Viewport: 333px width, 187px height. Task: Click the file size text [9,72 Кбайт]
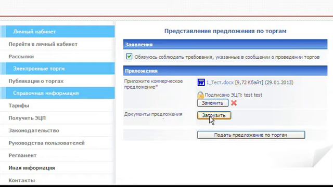pyautogui.click(x=249, y=83)
